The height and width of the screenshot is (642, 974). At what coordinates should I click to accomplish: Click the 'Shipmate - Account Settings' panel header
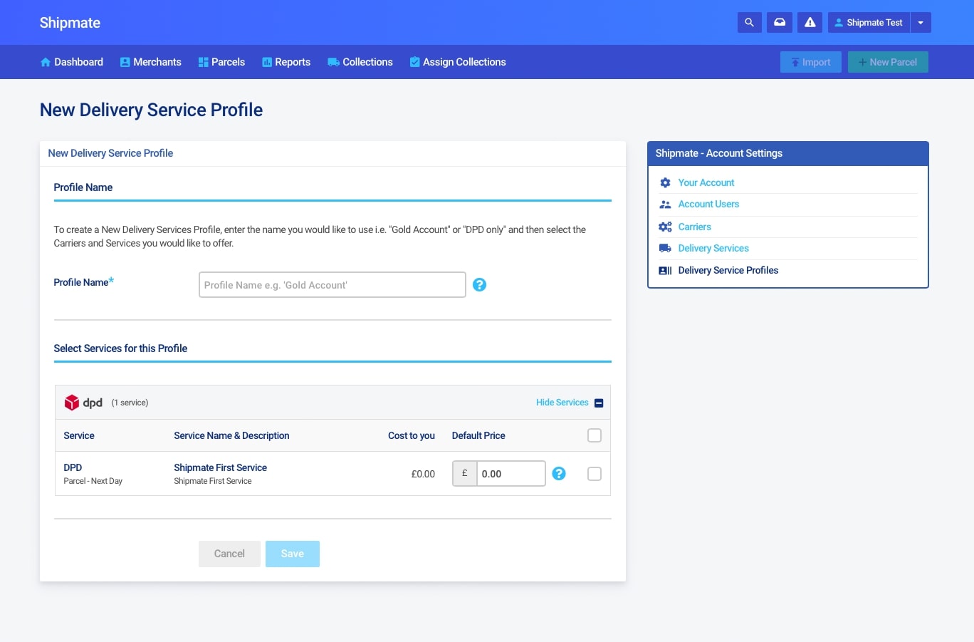[788, 153]
